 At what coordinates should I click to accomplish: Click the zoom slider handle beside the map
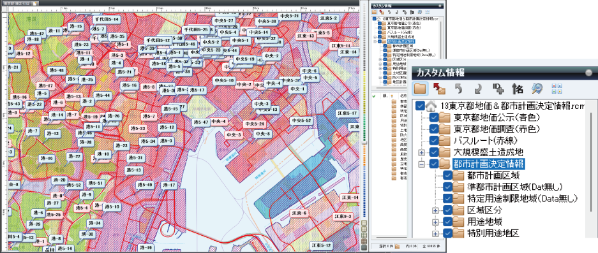tap(364, 143)
